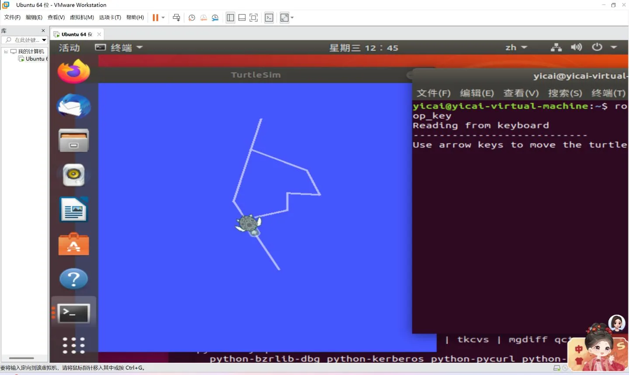Open VMware 查看(V) menu
629x375 pixels.
56,17
